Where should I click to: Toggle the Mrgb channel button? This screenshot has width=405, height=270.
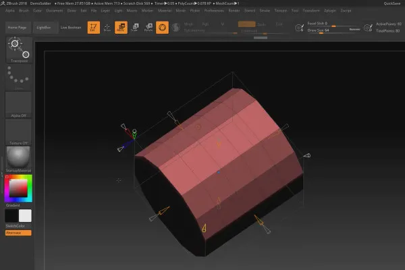coord(189,24)
